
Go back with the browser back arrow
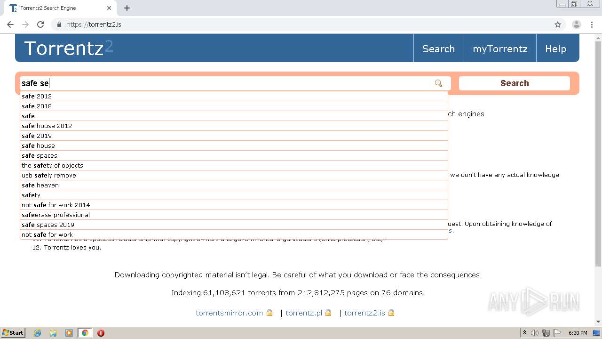[x=10, y=24]
